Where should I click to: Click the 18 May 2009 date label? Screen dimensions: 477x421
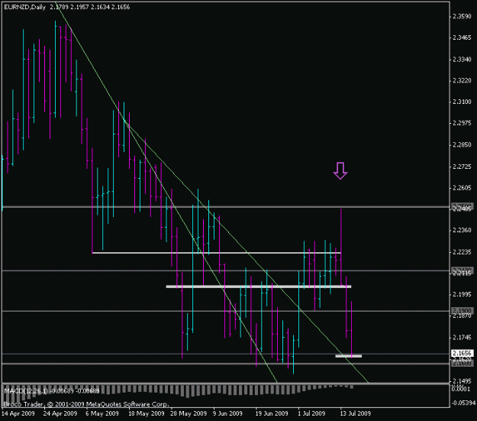click(147, 413)
